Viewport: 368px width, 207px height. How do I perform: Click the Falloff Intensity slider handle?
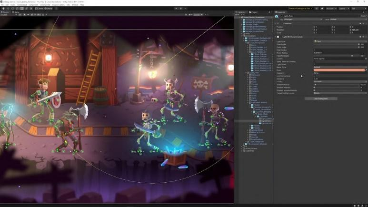(352, 56)
